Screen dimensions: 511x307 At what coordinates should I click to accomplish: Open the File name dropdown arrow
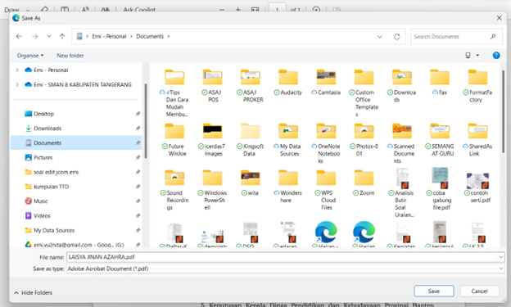pyautogui.click(x=500, y=257)
